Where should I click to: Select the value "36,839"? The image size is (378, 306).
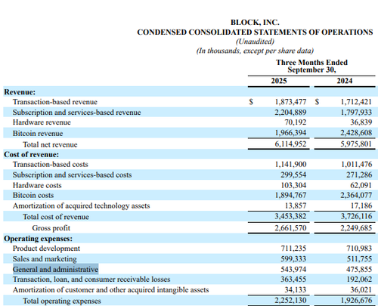click(361, 122)
